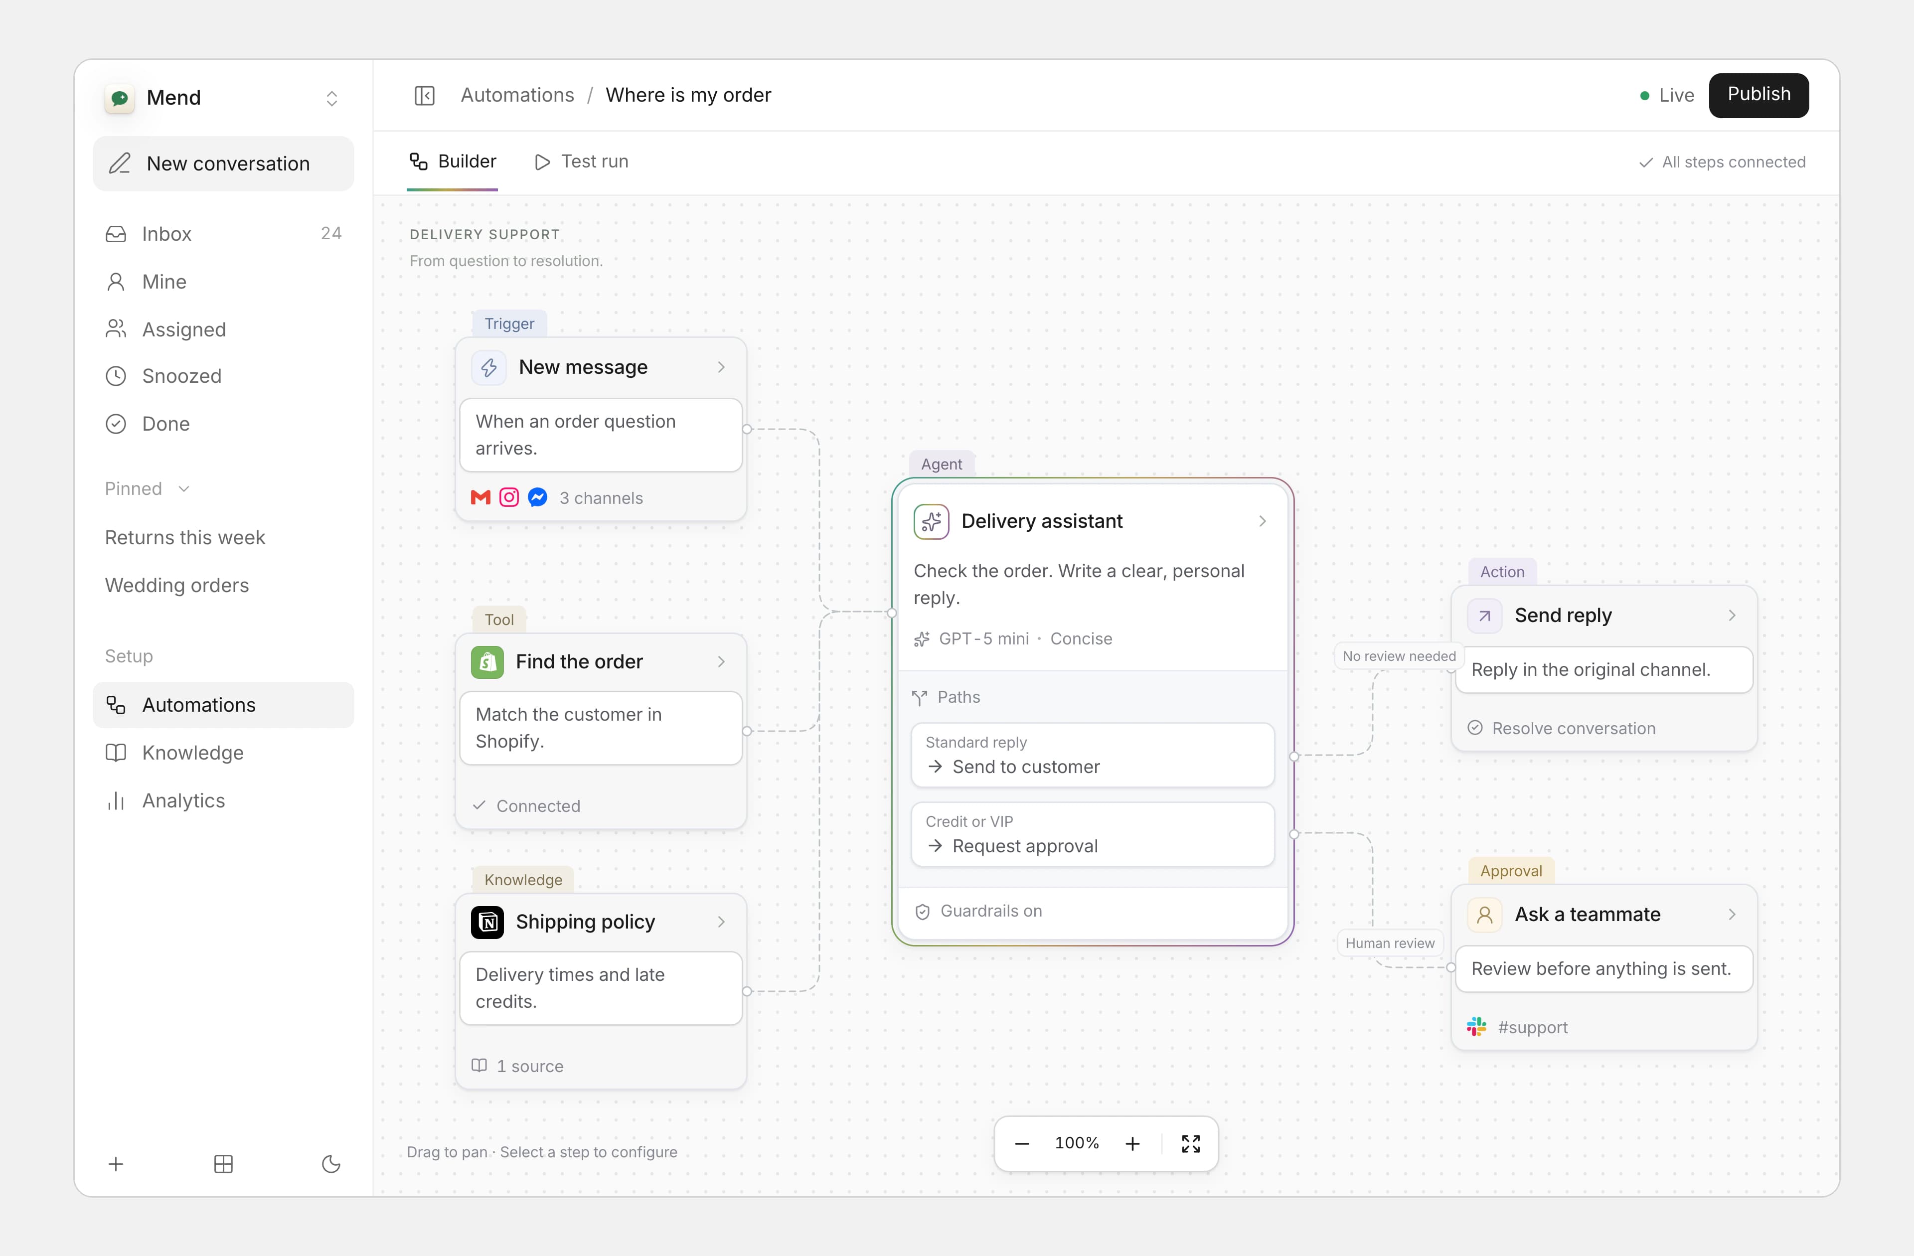Collapse sidebar with panel toggle icon
Screen dimensions: 1914x1256
point(424,96)
